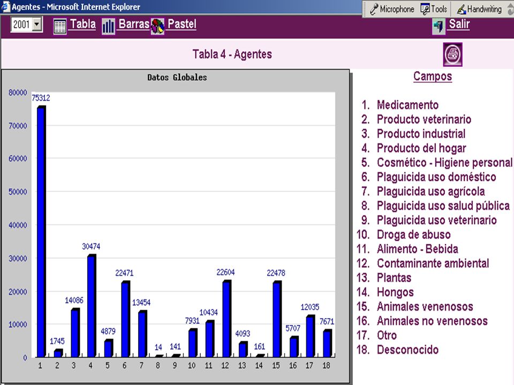The image size is (514, 385).
Task: Click the 'Plantas' list entry
Action: pos(394,278)
